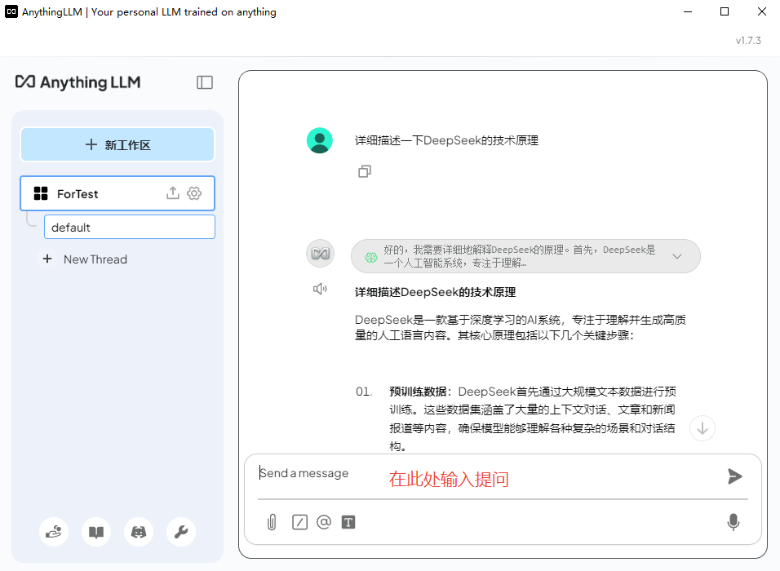Viewport: 780px width, 571px height.
Task: Start voice input with microphone icon
Action: pos(733,522)
